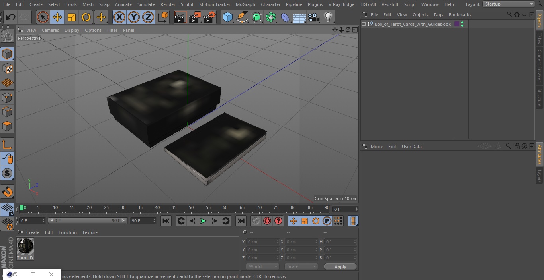Toggle visibility dots for Box_of_Tarot_Cards object

coord(462,24)
